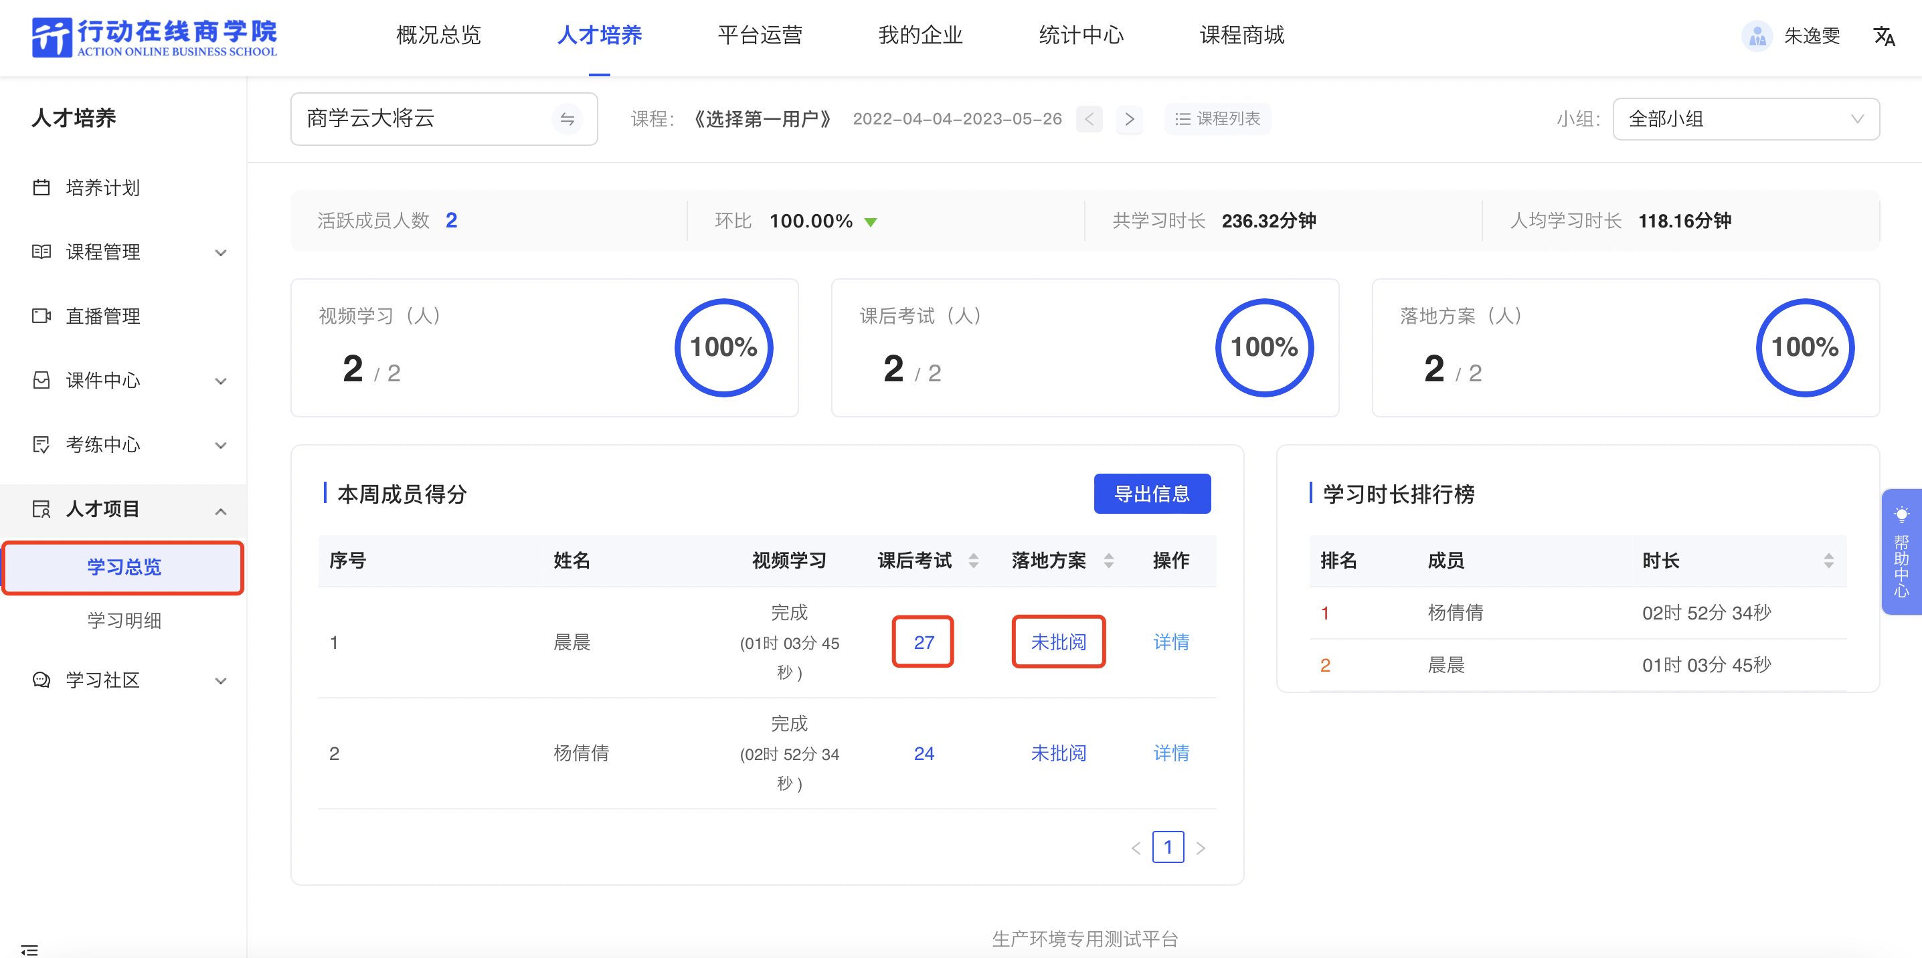
Task: Open the 直播管理 sidebar item
Action: (x=102, y=316)
